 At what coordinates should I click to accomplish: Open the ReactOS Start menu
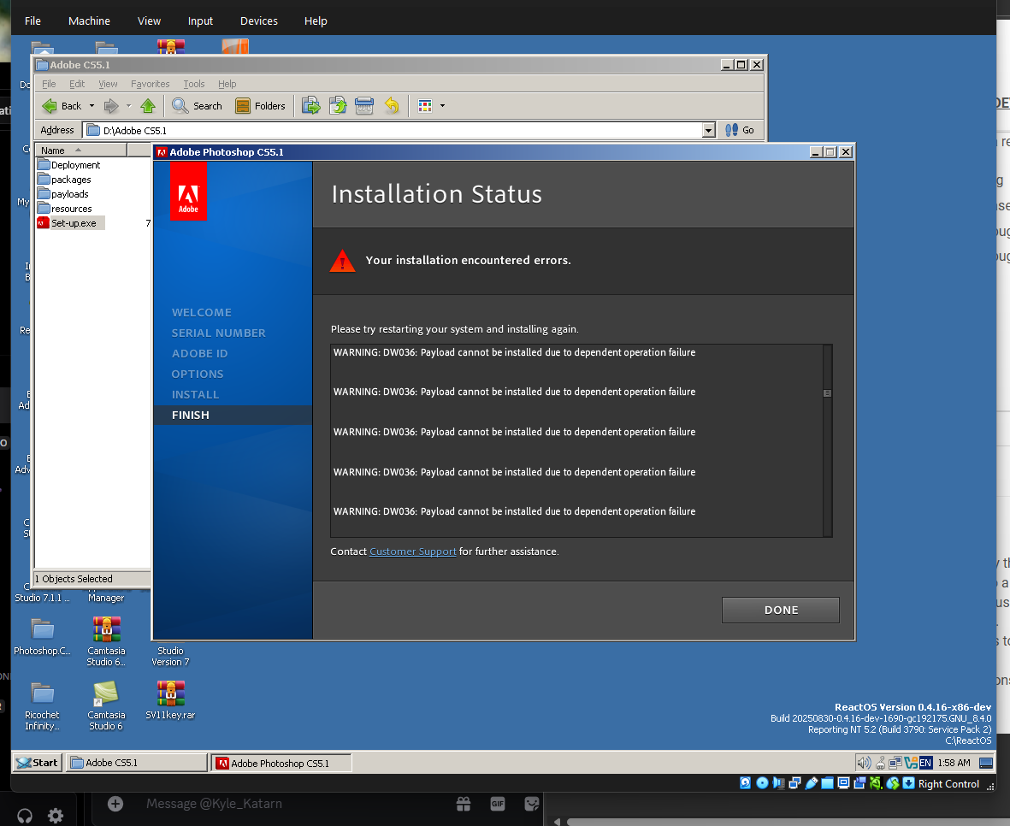(x=38, y=762)
